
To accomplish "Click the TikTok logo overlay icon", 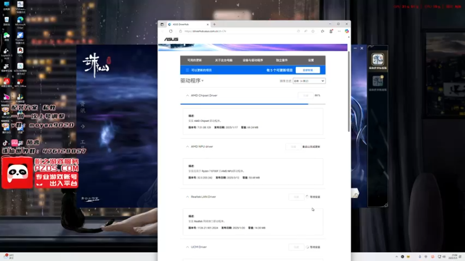I will 5,143.
